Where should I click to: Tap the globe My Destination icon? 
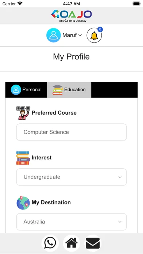click(x=23, y=203)
